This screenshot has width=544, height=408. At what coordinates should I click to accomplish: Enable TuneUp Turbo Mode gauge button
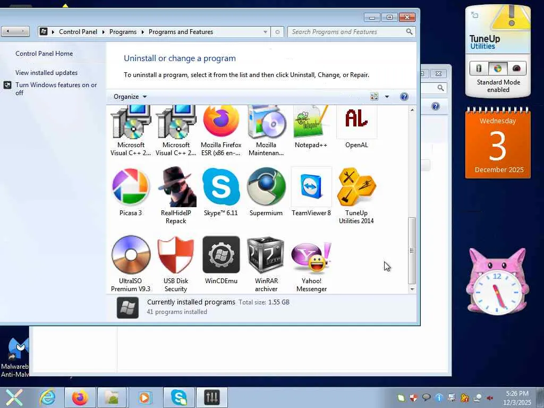coord(516,69)
